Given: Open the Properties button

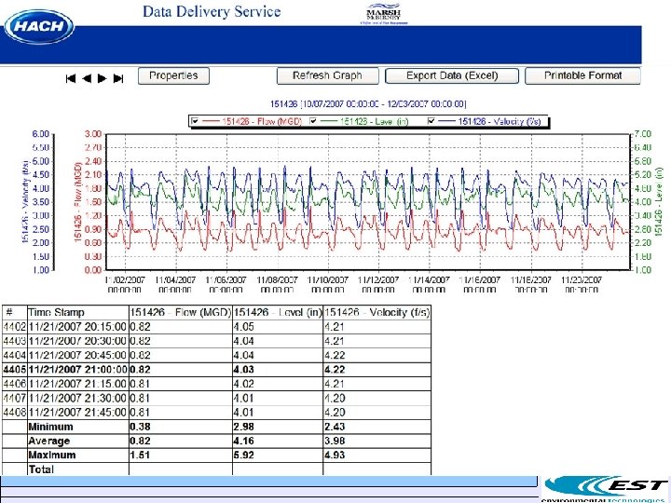Looking at the screenshot, I should [173, 75].
